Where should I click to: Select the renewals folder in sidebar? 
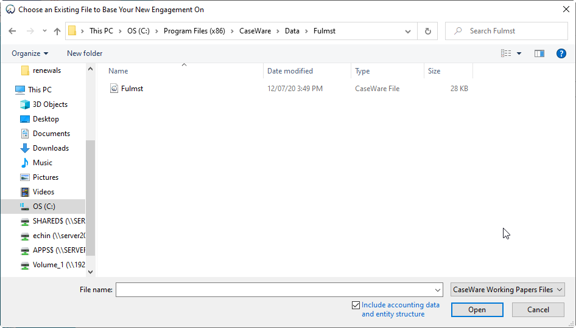41,70
